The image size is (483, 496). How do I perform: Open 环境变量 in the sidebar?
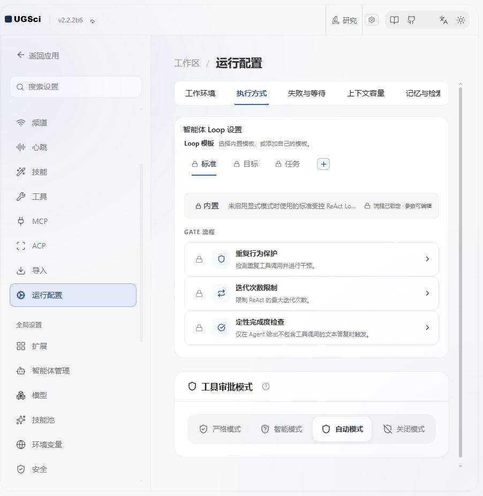click(x=73, y=445)
